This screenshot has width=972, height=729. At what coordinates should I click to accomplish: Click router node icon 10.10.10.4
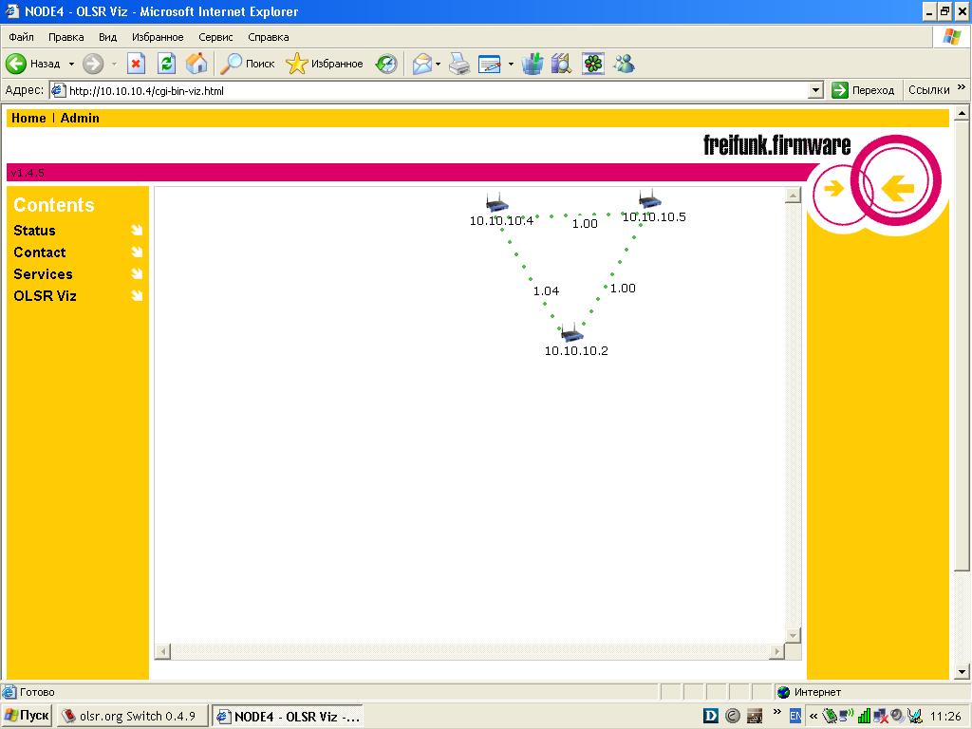(x=496, y=203)
